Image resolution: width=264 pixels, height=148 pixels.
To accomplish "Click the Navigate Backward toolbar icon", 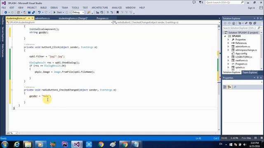I will 5,12.
